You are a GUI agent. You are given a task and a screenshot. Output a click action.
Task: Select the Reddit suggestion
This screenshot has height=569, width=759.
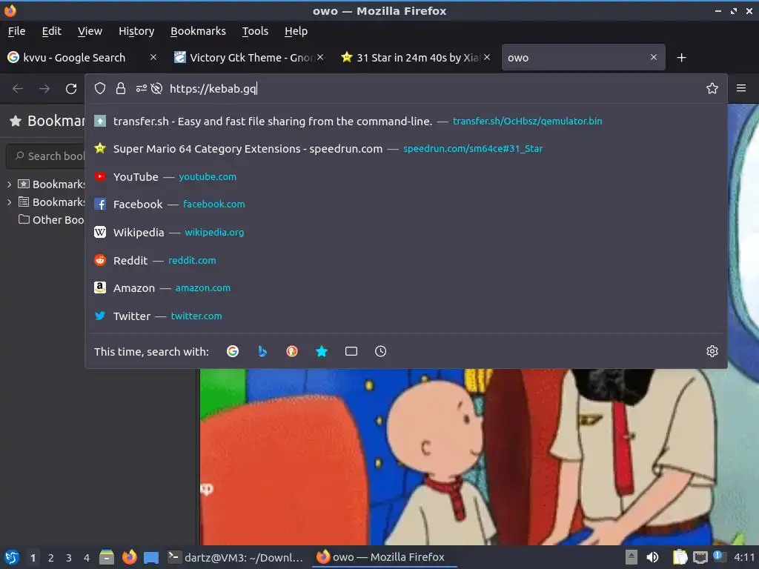[405, 260]
